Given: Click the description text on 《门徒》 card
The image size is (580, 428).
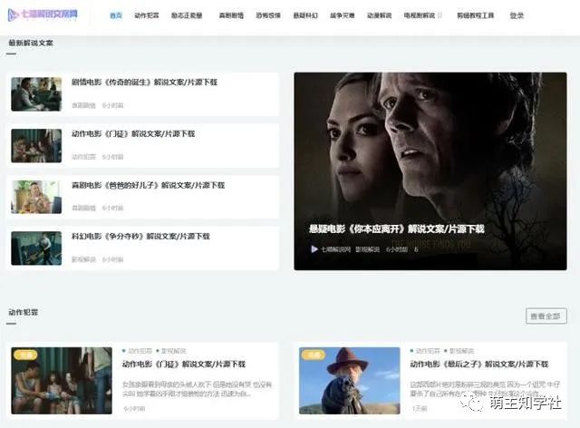Looking at the screenshot, I should tap(198, 389).
